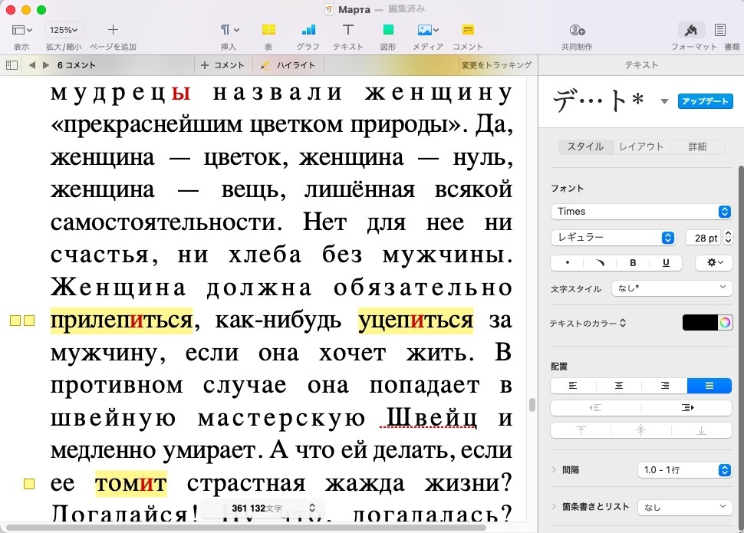Open the text color wheel picker
The height and width of the screenshot is (533, 744).
point(725,323)
